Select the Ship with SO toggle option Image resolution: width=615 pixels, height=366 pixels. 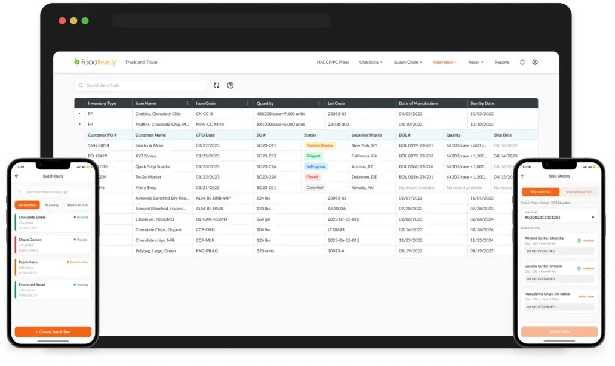point(540,191)
